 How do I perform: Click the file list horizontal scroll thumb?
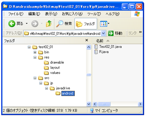(104, 104)
